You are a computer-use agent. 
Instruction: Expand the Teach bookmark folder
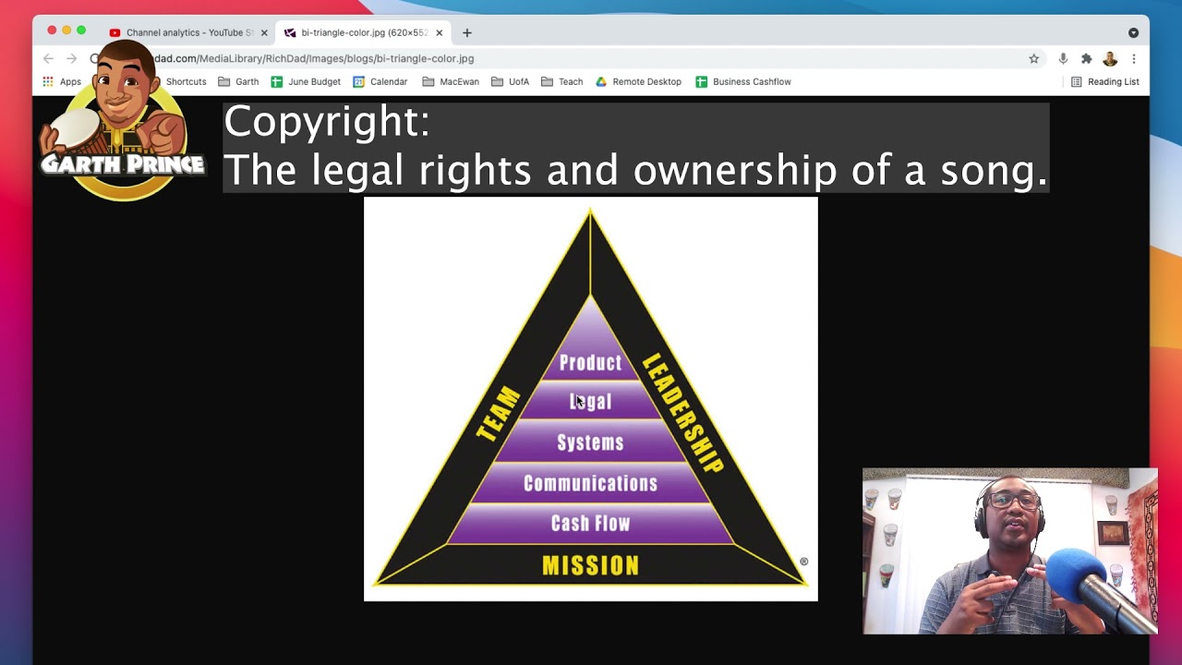(x=562, y=81)
